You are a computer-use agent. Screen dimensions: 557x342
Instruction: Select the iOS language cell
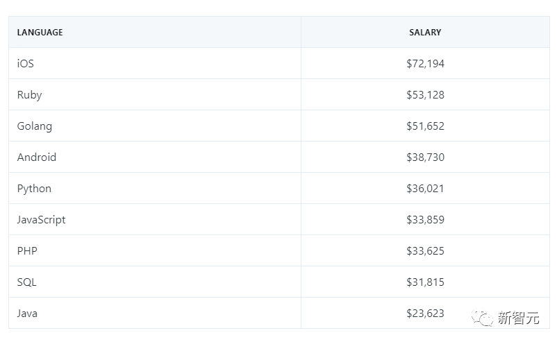[x=26, y=64]
